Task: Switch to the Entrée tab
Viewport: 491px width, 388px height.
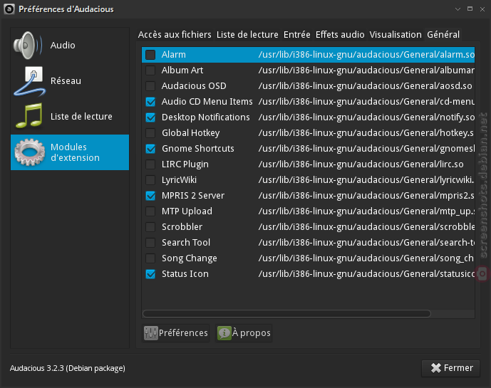Action: pos(297,34)
